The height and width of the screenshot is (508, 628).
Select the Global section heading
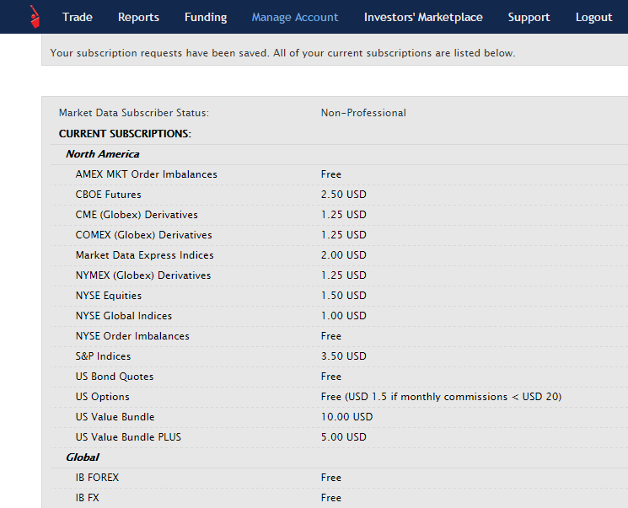(83, 457)
